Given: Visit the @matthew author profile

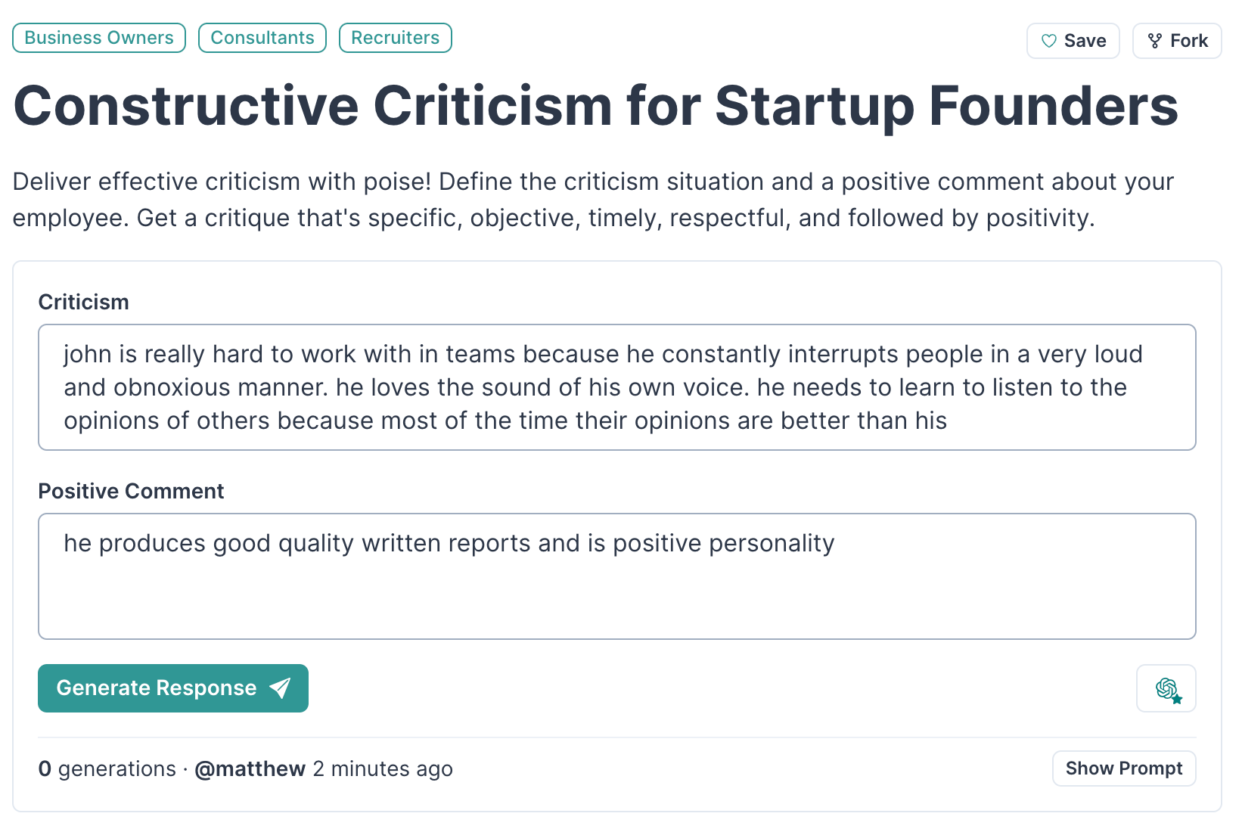Looking at the screenshot, I should (x=250, y=769).
